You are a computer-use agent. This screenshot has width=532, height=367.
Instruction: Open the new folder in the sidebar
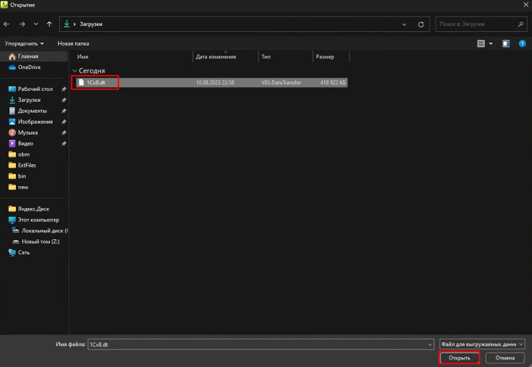tap(23, 187)
